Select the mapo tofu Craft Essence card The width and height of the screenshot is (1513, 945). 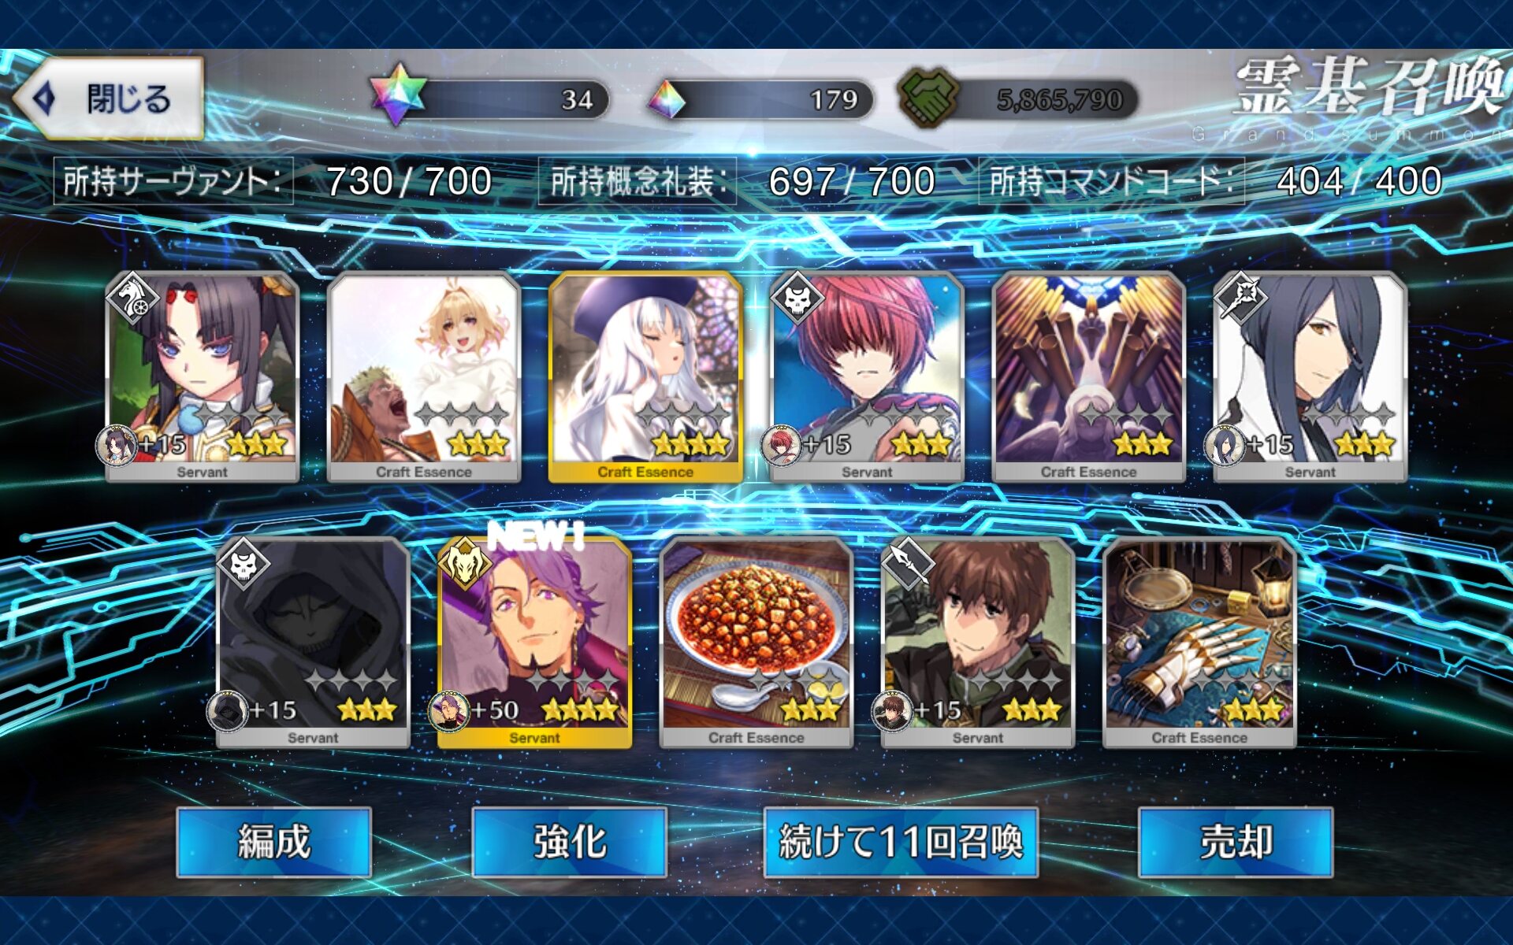(x=756, y=643)
